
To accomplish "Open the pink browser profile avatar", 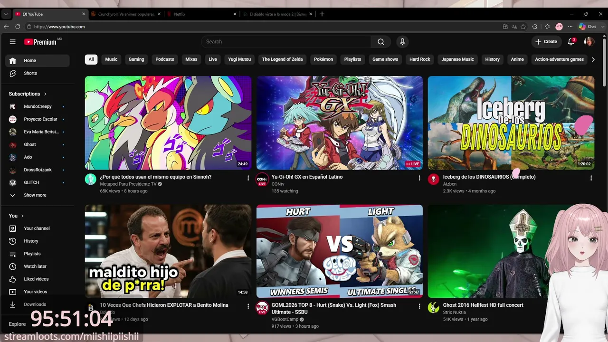I will 559,27.
